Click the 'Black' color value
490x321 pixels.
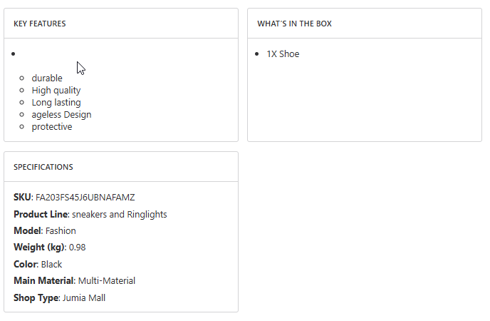[52, 264]
